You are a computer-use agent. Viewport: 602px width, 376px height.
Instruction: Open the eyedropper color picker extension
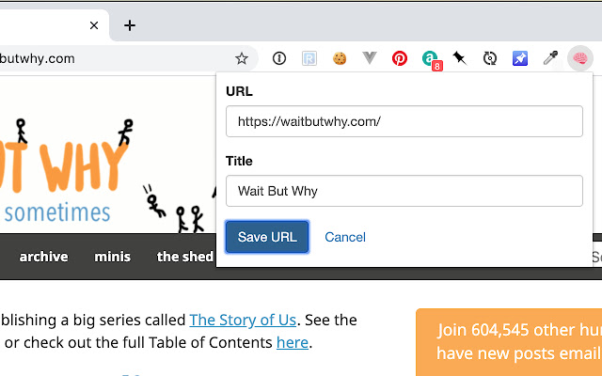pos(550,58)
